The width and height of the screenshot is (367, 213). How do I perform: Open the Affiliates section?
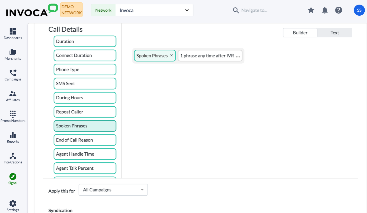click(x=13, y=95)
